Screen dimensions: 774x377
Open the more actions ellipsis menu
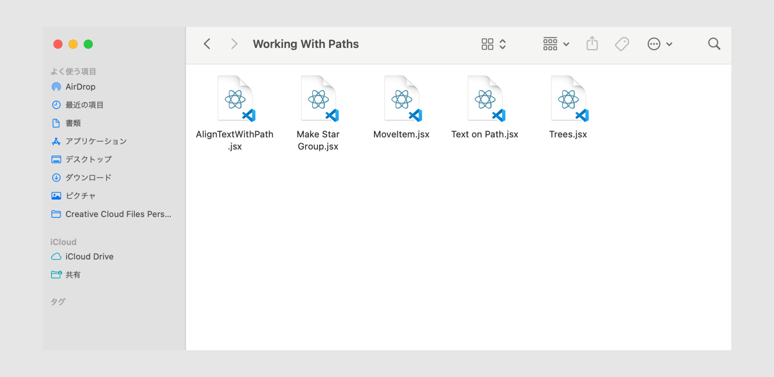point(659,44)
